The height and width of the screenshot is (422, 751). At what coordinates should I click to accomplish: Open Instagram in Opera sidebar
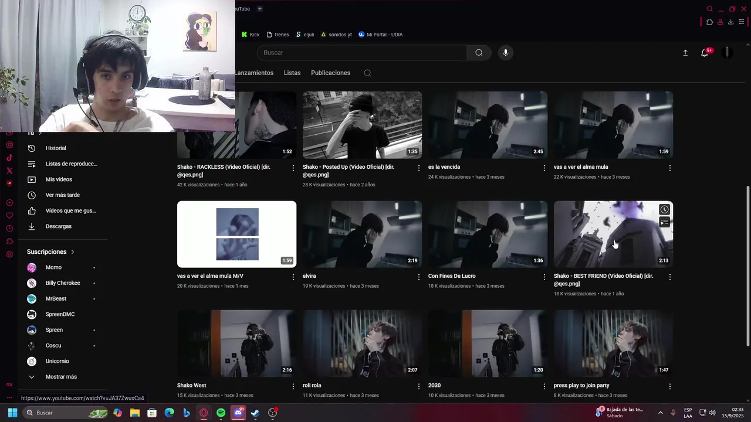click(9, 145)
